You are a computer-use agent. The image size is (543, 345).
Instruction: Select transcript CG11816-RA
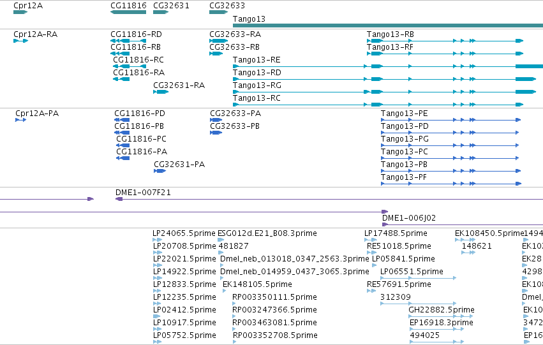pos(138,73)
